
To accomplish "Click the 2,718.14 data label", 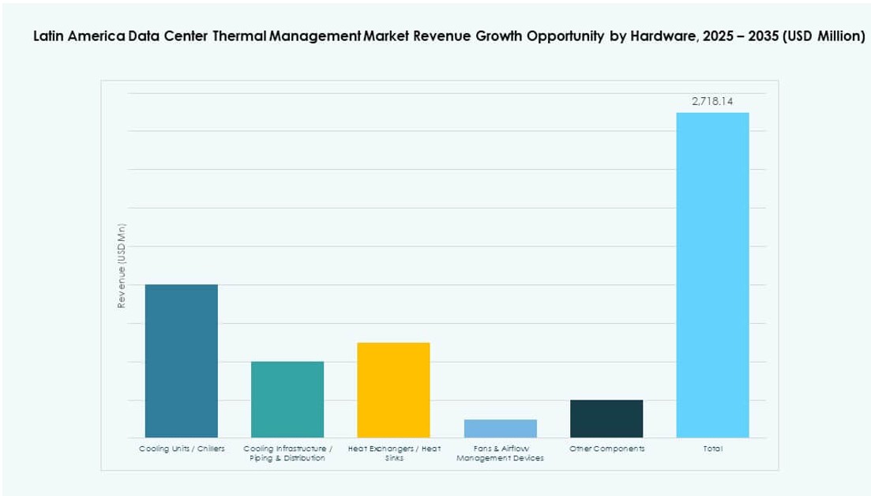I will (x=711, y=101).
